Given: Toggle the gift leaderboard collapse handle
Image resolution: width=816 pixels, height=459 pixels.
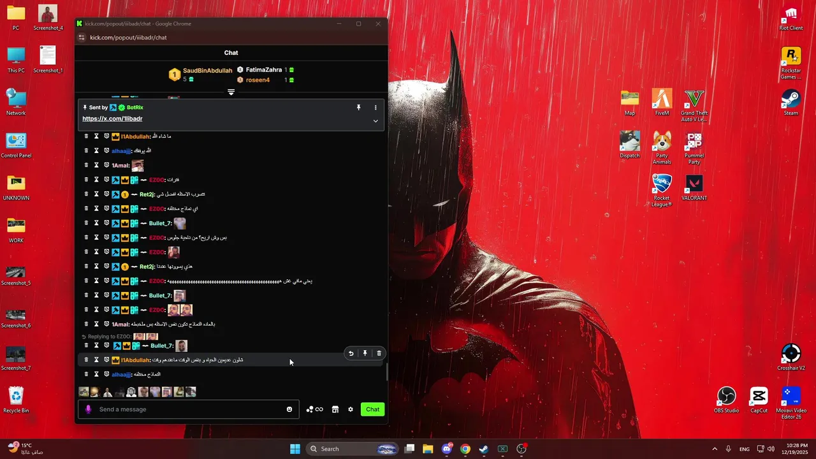Looking at the screenshot, I should [x=231, y=92].
